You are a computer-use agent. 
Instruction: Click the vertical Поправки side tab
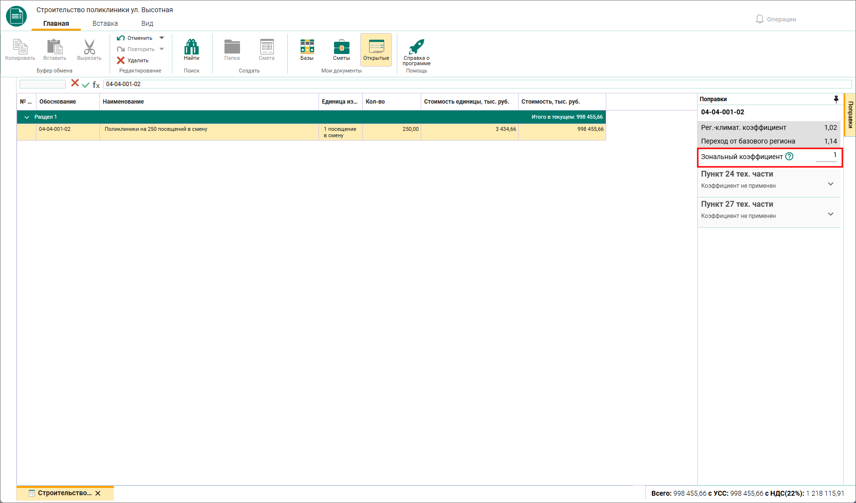click(x=850, y=115)
